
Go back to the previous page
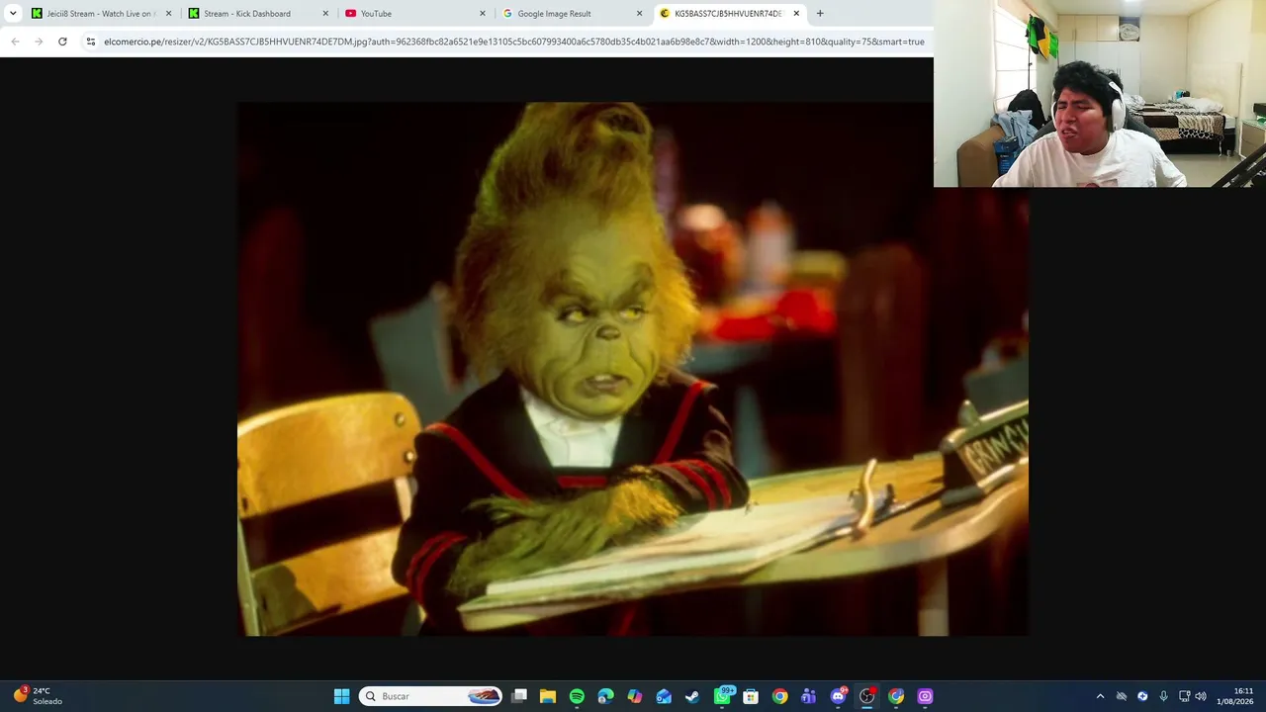(15, 42)
